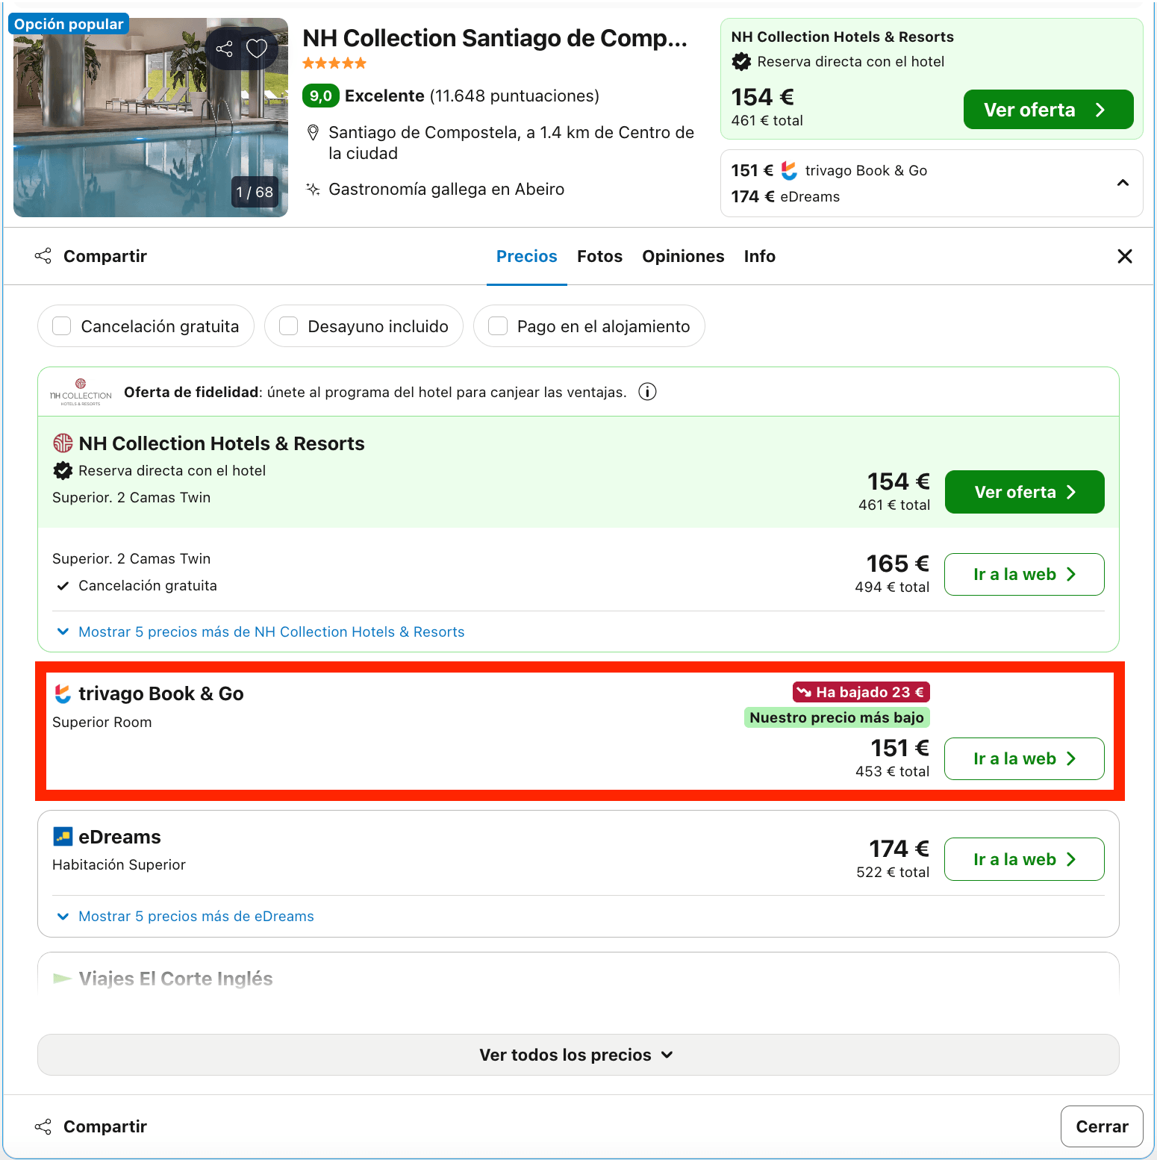Click the 9,0 rating badge
Image resolution: width=1157 pixels, height=1160 pixels.
tap(321, 96)
